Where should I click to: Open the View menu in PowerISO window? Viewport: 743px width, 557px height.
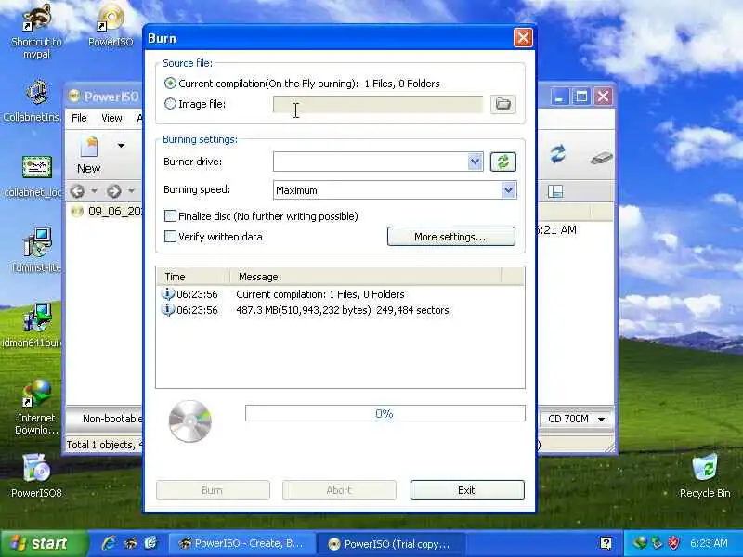[x=111, y=118]
